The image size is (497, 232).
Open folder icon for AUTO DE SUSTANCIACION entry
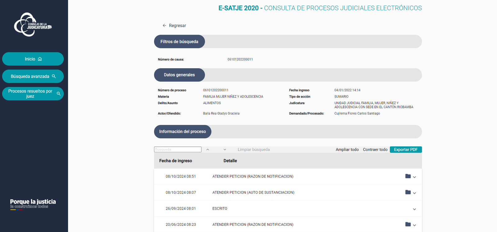pyautogui.click(x=408, y=192)
